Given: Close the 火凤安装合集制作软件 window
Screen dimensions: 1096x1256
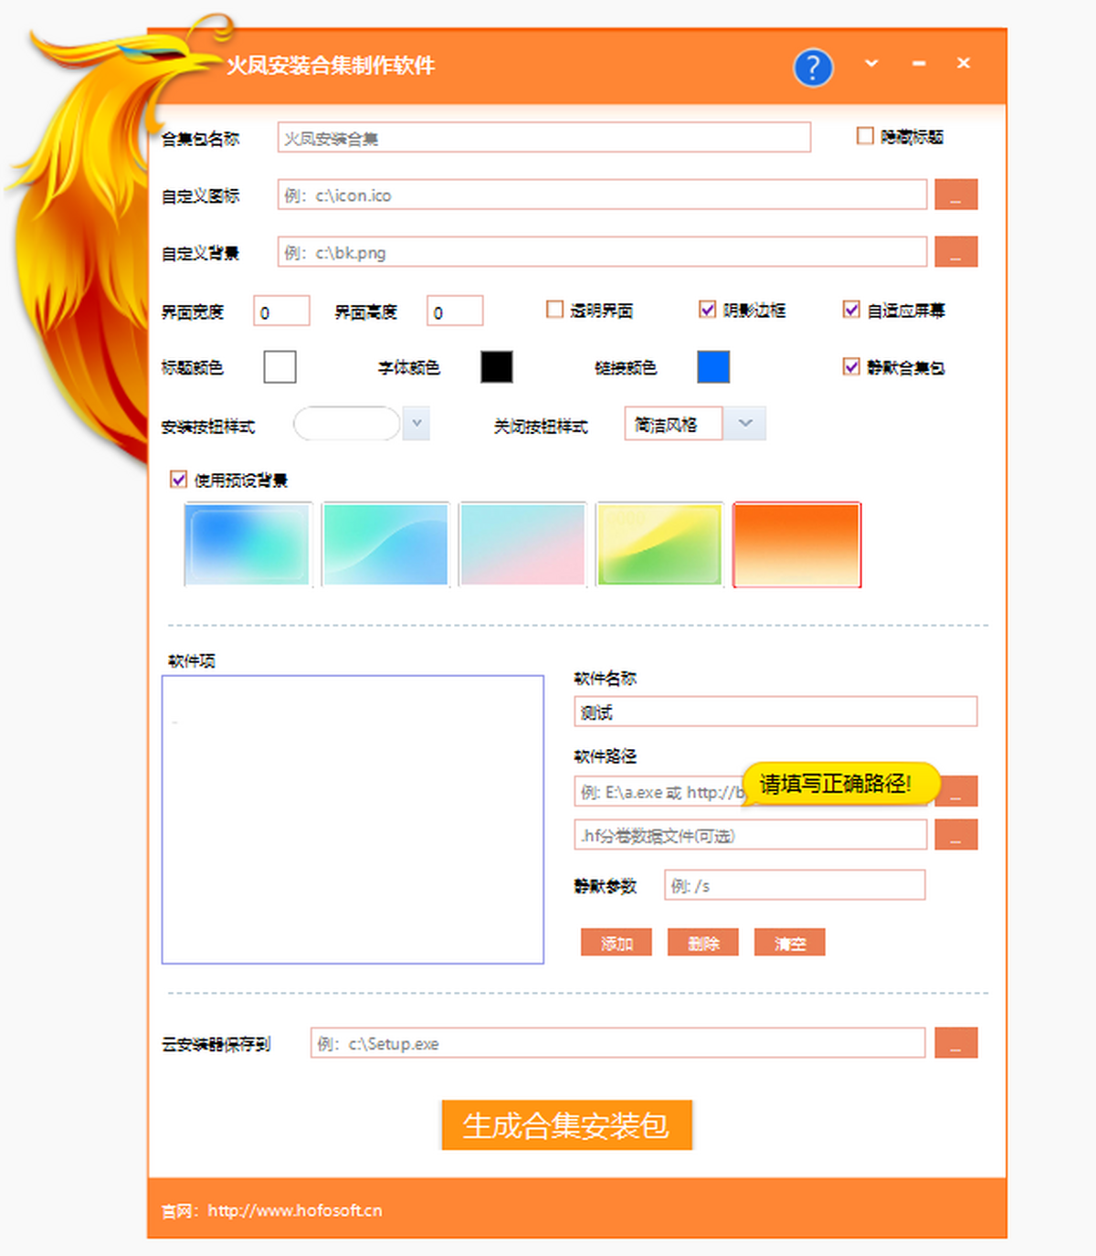Looking at the screenshot, I should pyautogui.click(x=964, y=63).
